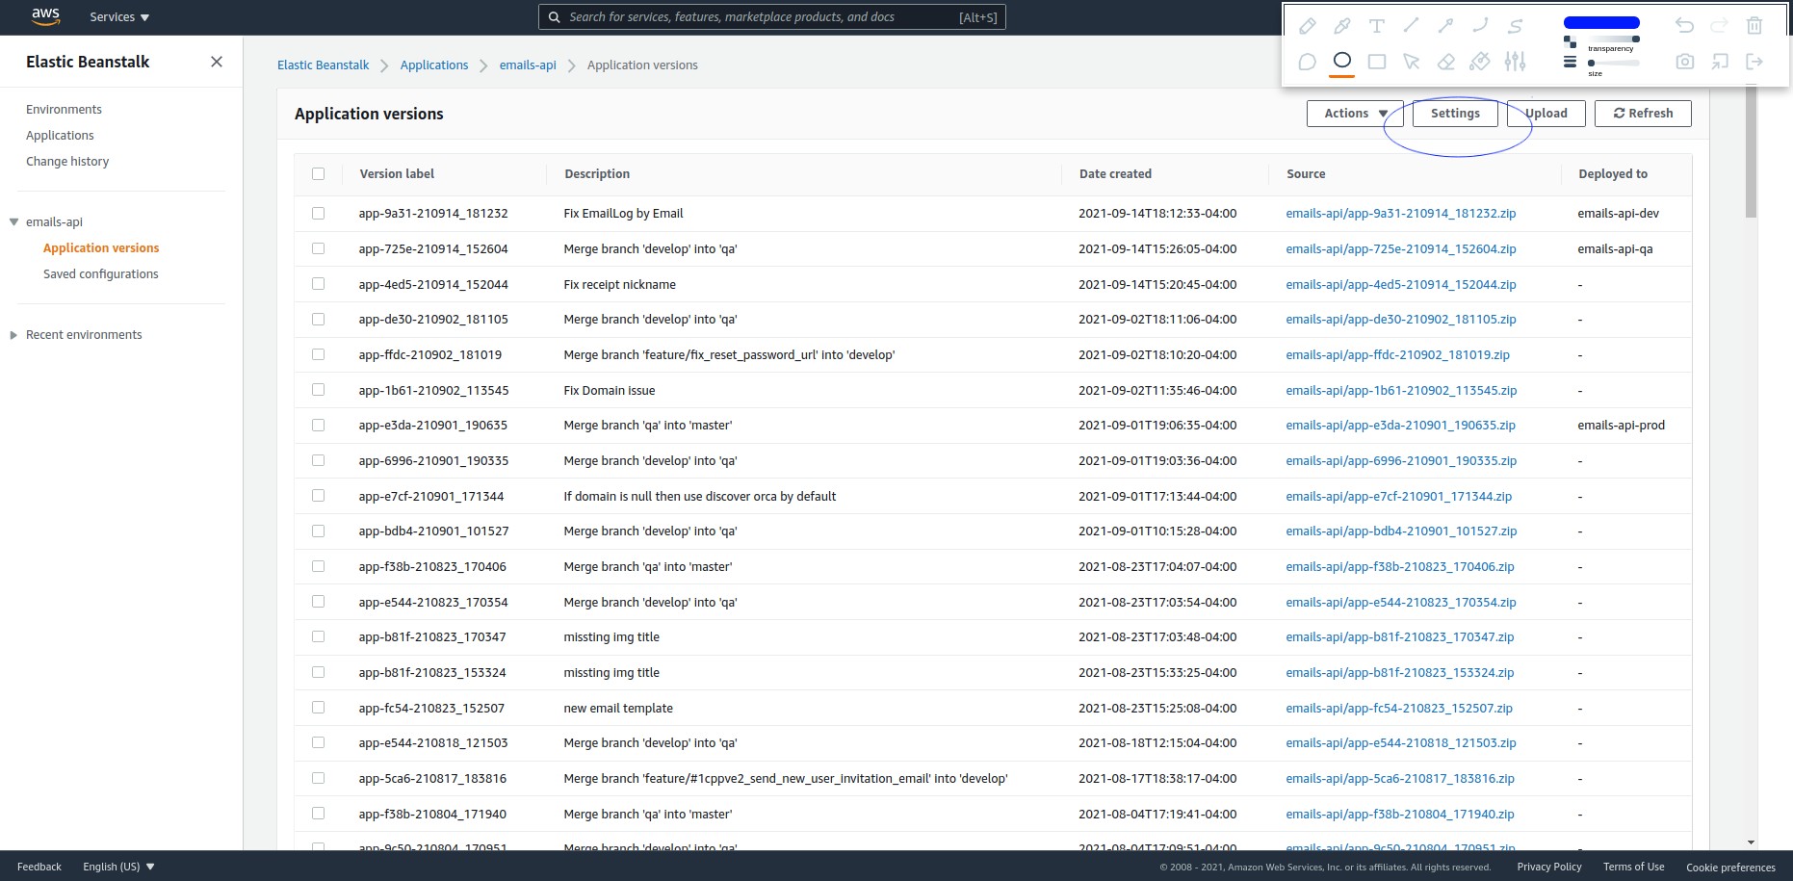Select the rectangle shape tool
The width and height of the screenshot is (1793, 881).
(x=1377, y=62)
